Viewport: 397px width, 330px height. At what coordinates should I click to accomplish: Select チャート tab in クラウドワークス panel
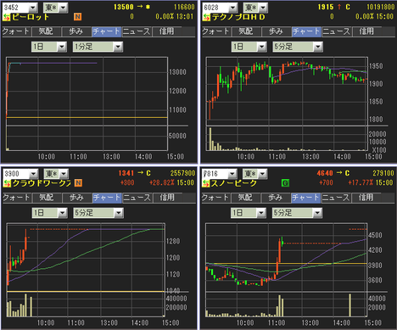coord(107,198)
